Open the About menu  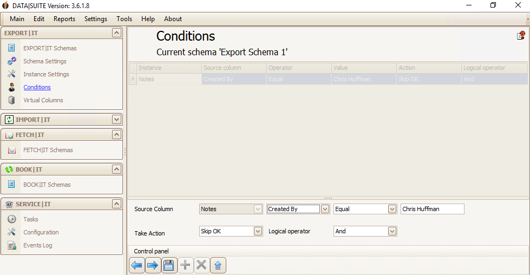[173, 19]
